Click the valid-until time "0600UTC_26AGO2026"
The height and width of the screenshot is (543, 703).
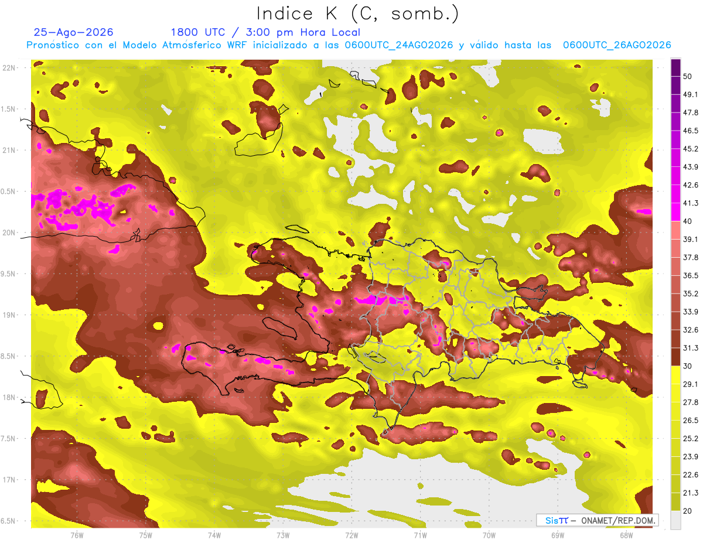point(617,45)
